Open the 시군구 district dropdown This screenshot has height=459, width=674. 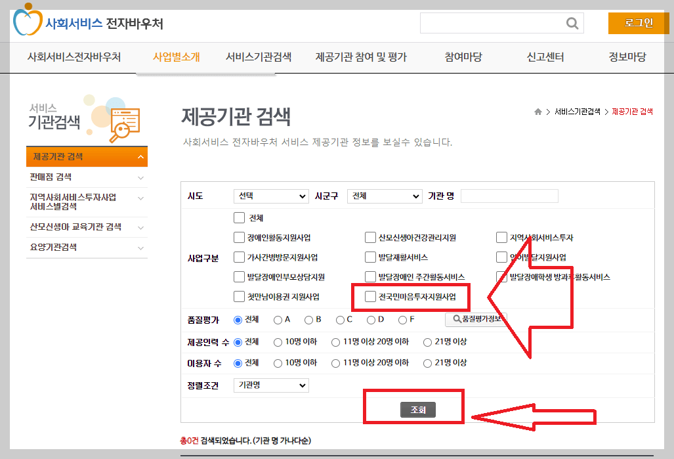385,196
